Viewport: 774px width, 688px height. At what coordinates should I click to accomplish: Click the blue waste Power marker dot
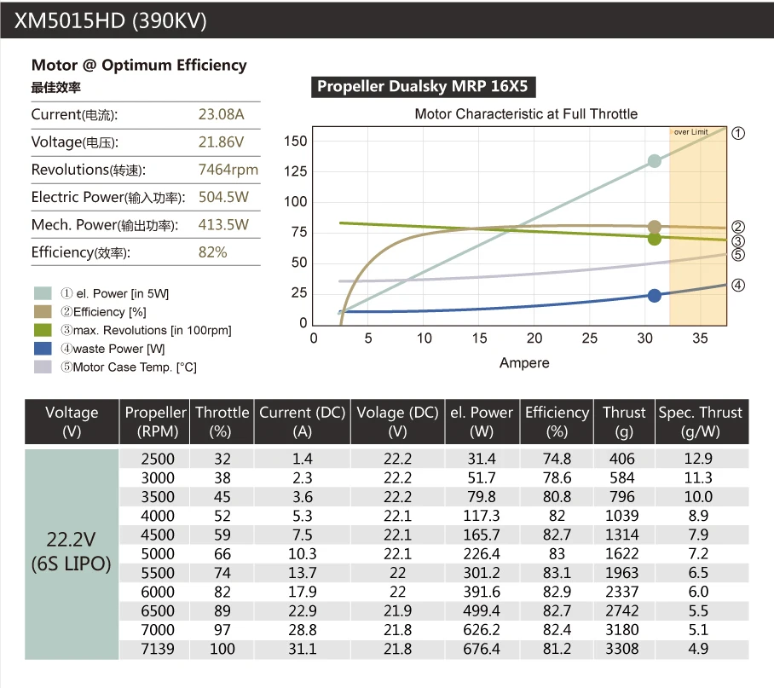655,296
